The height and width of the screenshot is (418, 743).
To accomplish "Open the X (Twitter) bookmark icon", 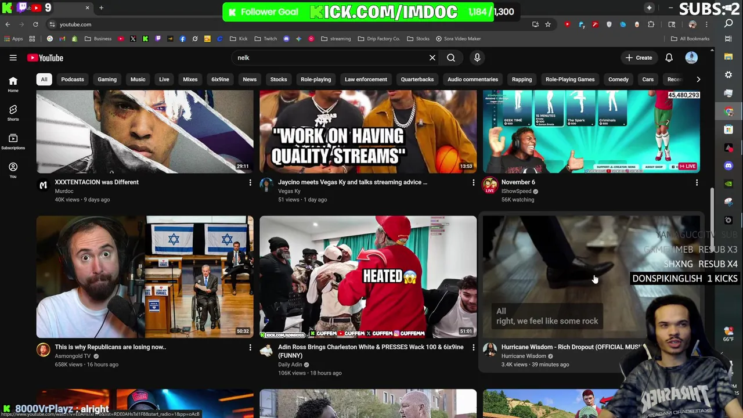I will (x=133, y=39).
